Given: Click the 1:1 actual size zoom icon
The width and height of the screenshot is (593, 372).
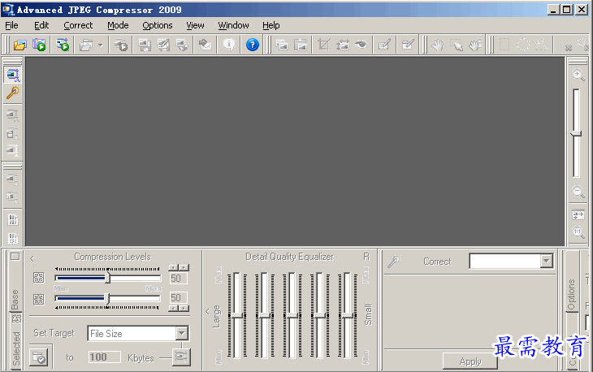Looking at the screenshot, I should coord(578,233).
